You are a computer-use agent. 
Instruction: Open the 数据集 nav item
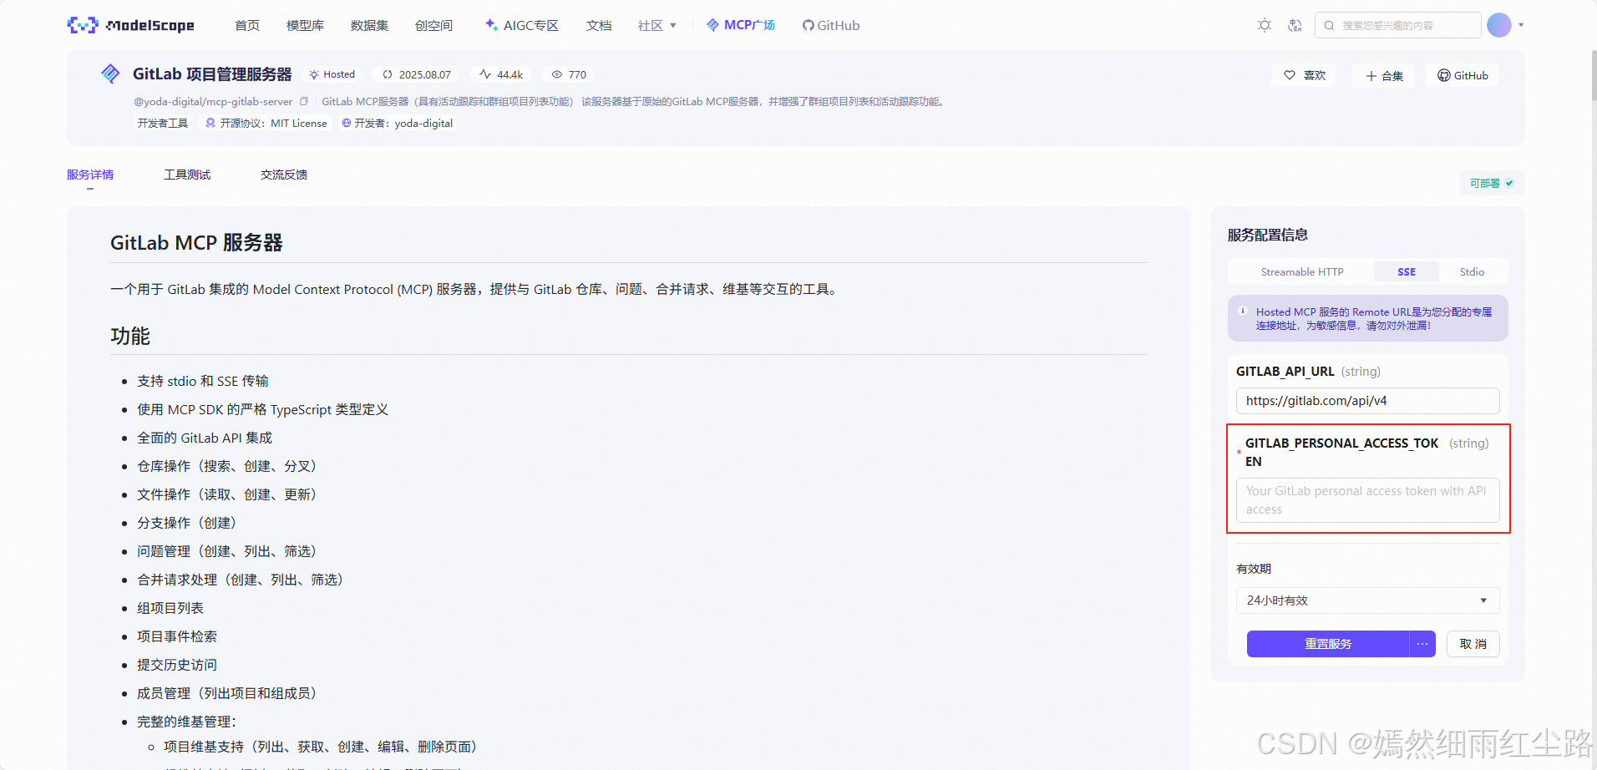coord(369,25)
